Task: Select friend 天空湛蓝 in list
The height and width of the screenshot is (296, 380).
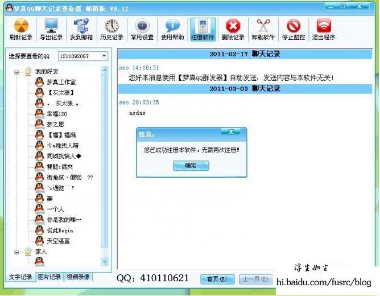Action: coord(59,241)
